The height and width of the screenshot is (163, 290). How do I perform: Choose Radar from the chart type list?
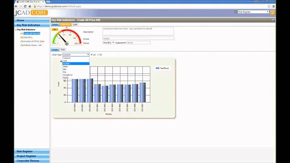click(76, 77)
